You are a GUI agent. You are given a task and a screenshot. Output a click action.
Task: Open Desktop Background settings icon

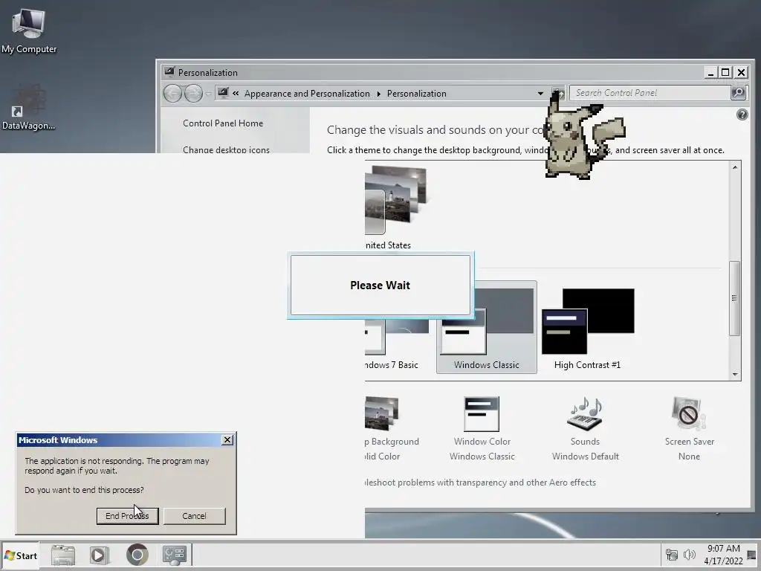tap(382, 414)
